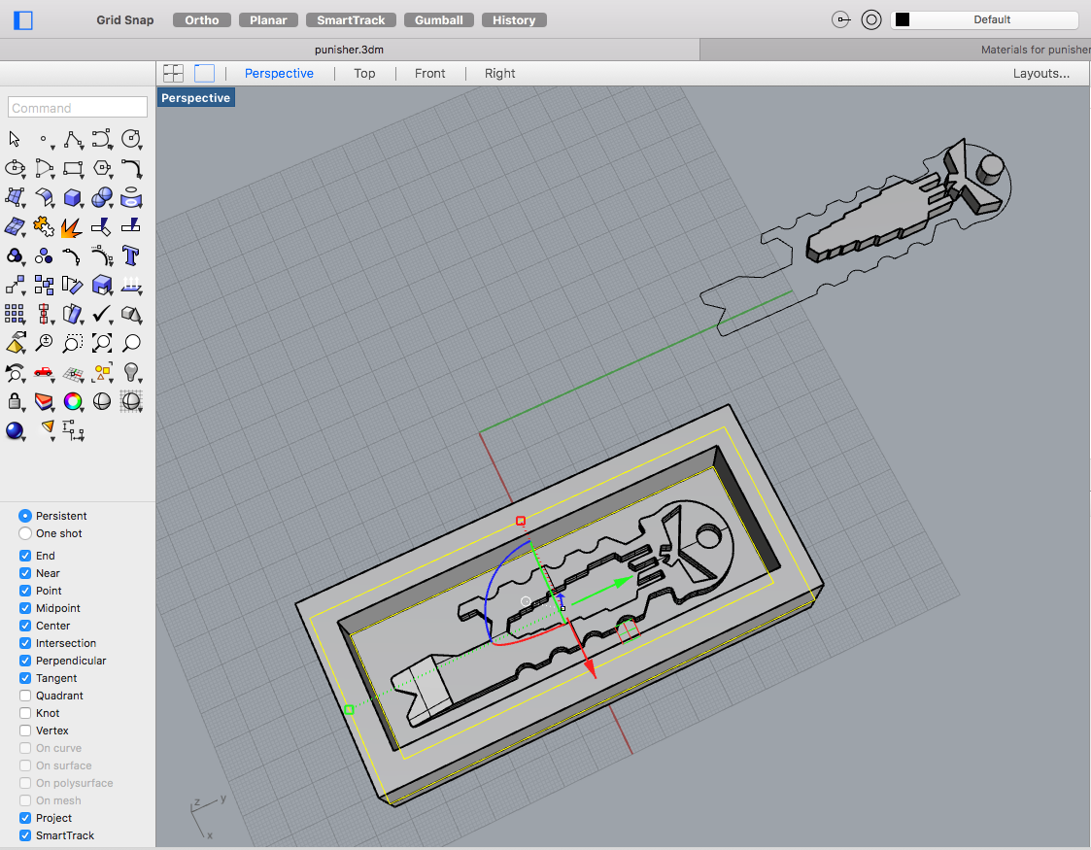This screenshot has height=850, width=1091.
Task: Enable the Quadrant object snap
Action: point(25,696)
